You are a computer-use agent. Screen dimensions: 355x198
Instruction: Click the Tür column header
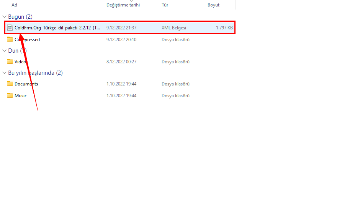165,5
